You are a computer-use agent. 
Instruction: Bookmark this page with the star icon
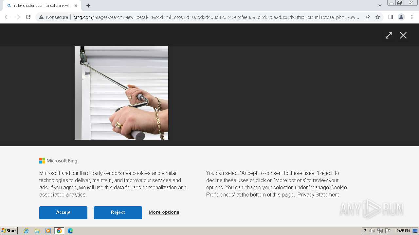(x=378, y=17)
